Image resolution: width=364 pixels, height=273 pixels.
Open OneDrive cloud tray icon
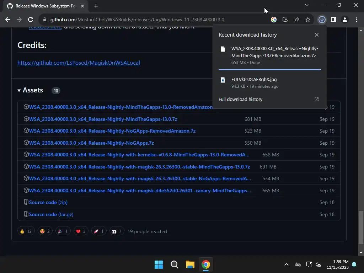click(298, 264)
